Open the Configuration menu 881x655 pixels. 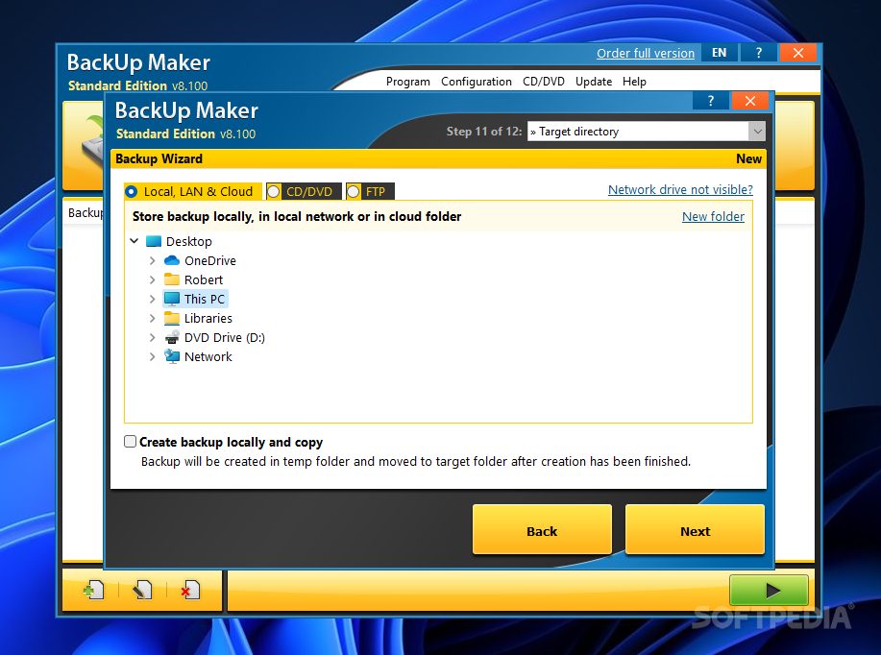[x=477, y=82]
